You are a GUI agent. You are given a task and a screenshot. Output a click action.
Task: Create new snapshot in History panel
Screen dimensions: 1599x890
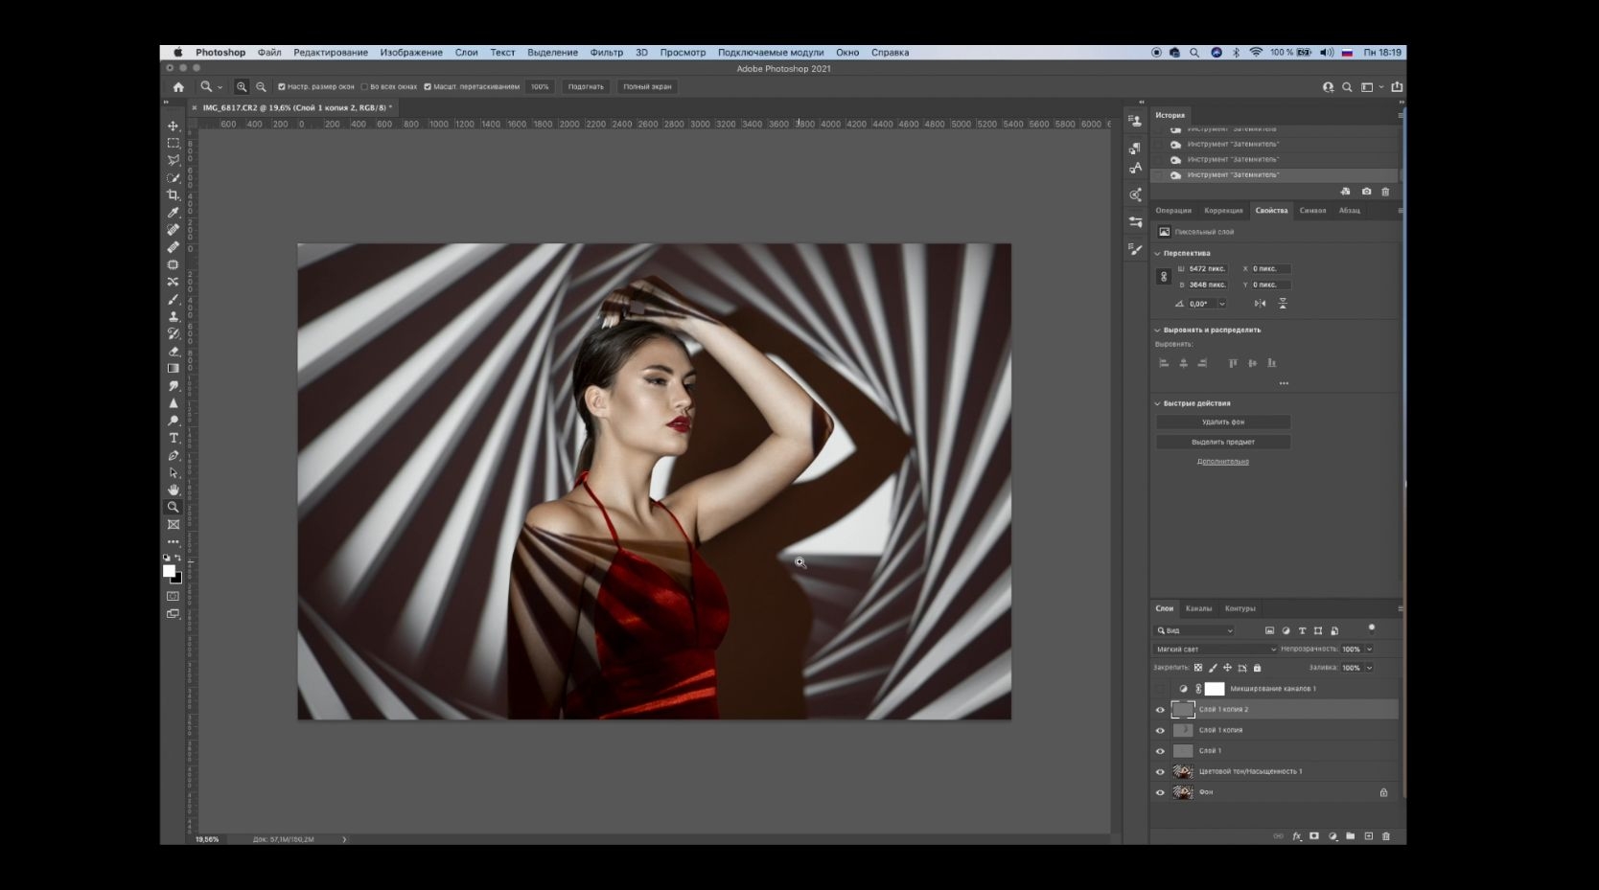[x=1366, y=192]
